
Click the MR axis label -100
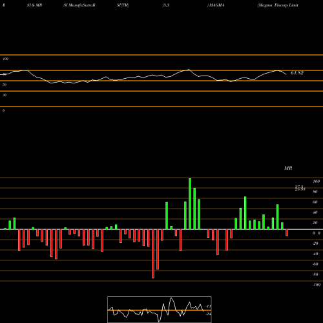click(316, 285)
